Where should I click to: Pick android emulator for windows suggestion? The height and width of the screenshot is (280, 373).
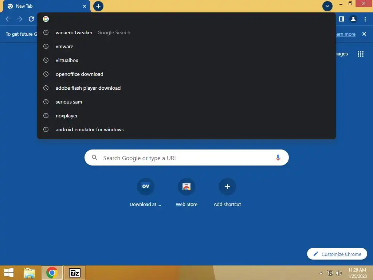point(186,129)
